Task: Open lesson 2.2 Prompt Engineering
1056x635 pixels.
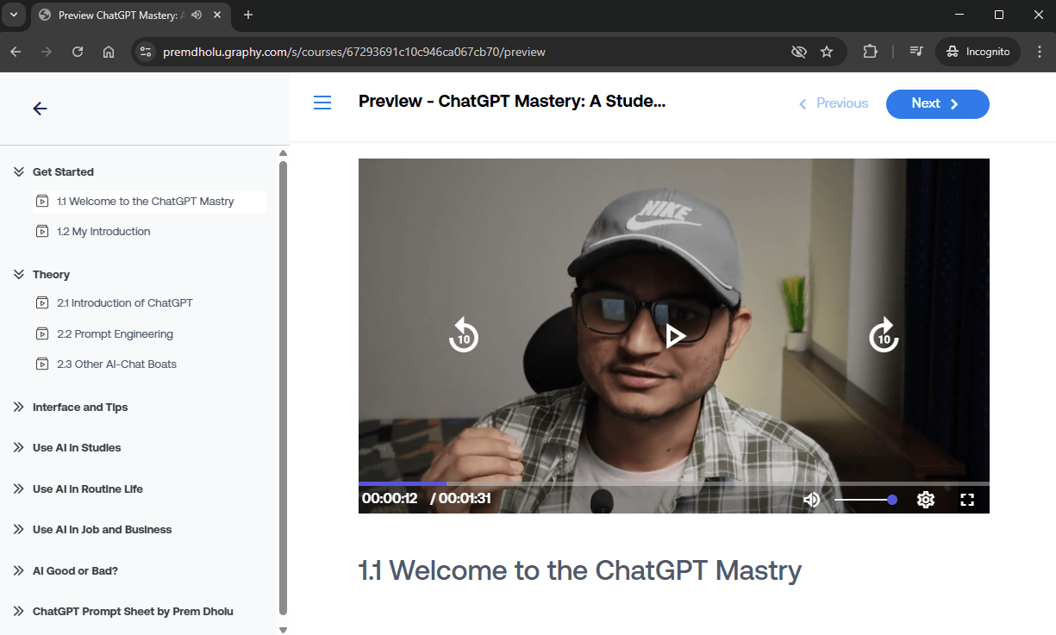Action: (115, 334)
